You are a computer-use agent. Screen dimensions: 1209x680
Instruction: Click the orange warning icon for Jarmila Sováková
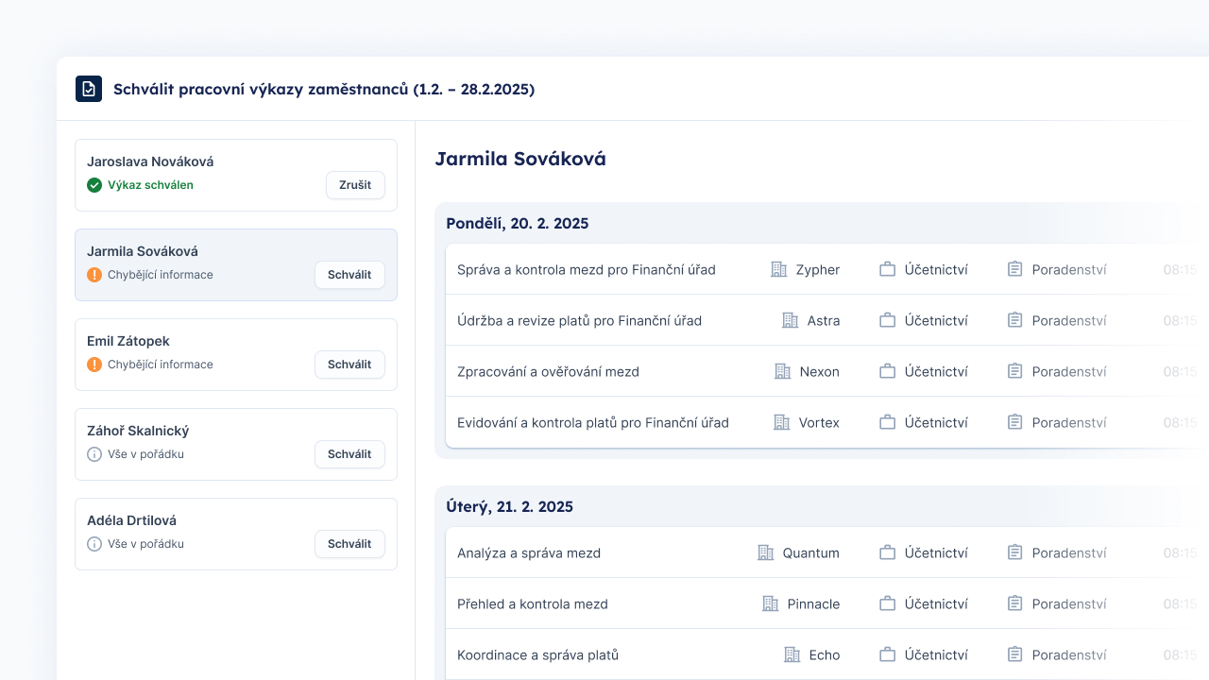(94, 275)
